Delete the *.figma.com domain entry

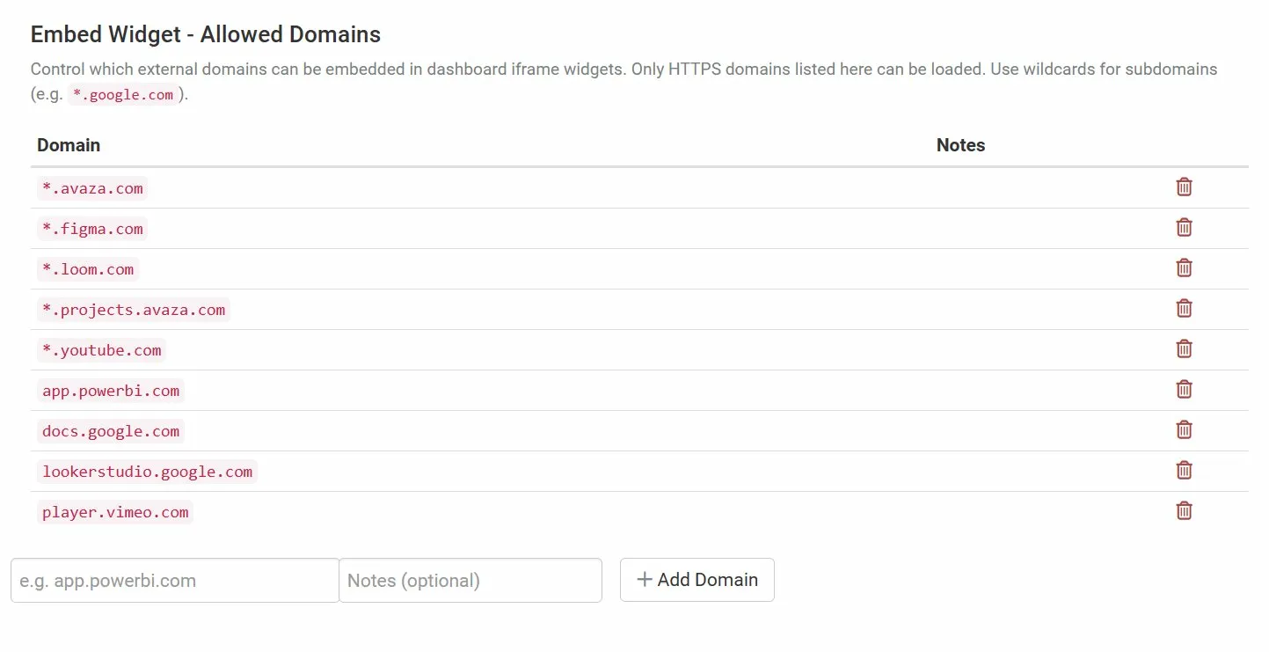[x=1184, y=227]
